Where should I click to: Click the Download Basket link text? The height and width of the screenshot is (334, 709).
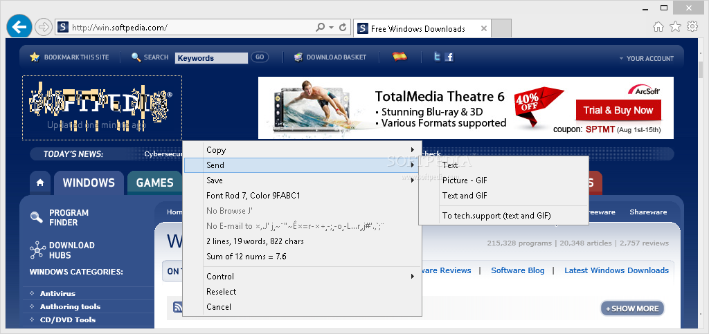click(x=336, y=57)
